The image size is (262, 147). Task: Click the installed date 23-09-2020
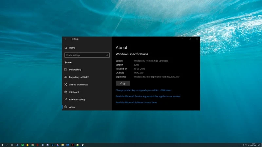[x=139, y=69]
